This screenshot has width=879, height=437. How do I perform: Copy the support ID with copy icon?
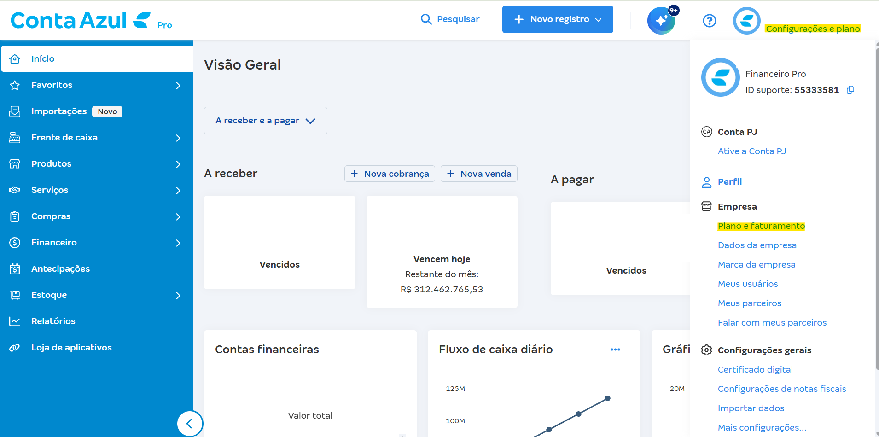[850, 90]
